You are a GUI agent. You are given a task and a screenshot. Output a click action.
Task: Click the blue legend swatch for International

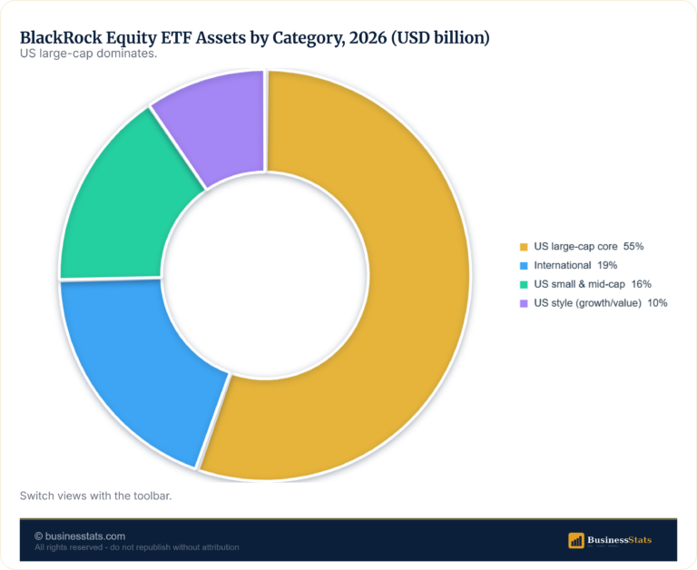coord(524,266)
